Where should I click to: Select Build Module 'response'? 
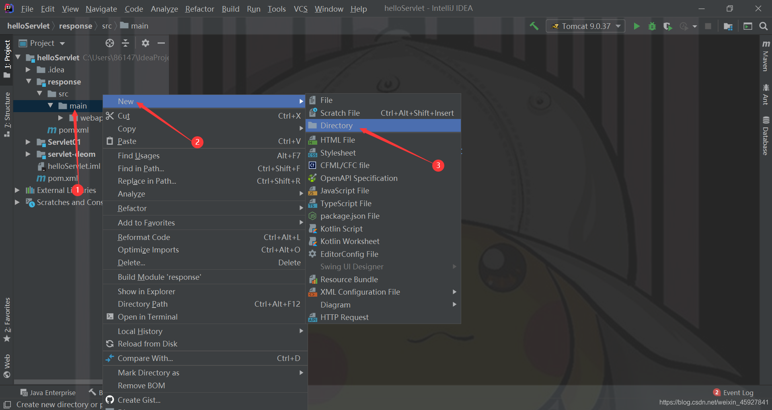coord(204,277)
